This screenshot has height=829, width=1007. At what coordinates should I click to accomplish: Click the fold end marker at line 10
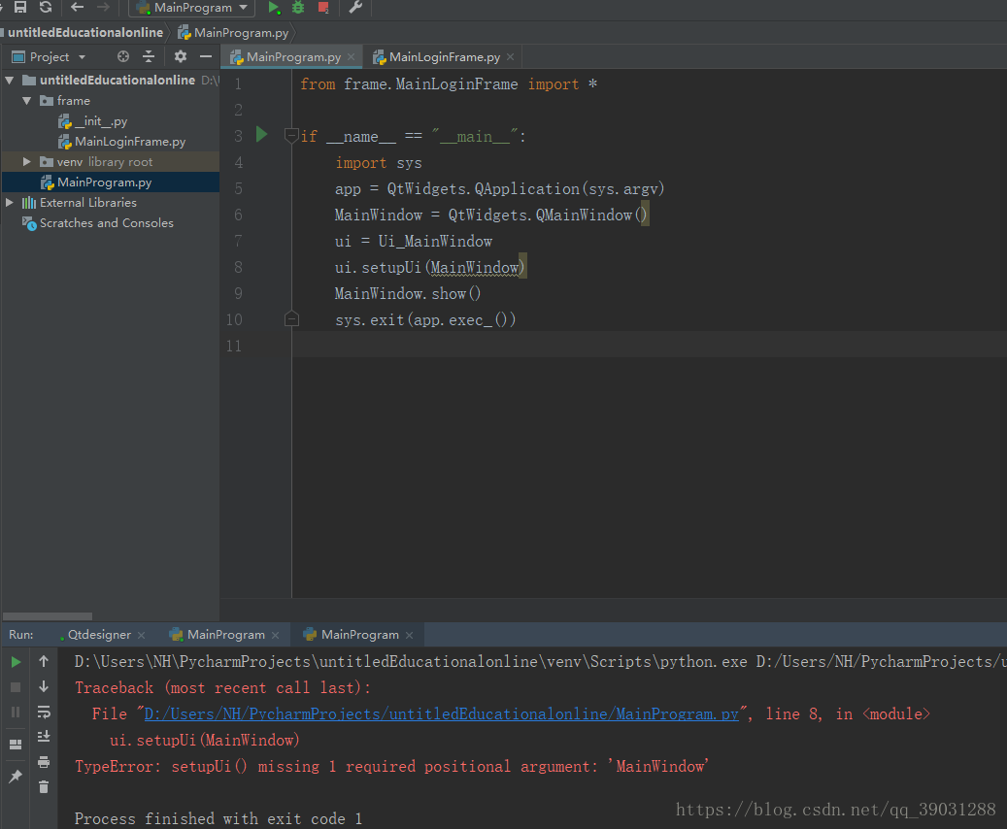(x=291, y=319)
